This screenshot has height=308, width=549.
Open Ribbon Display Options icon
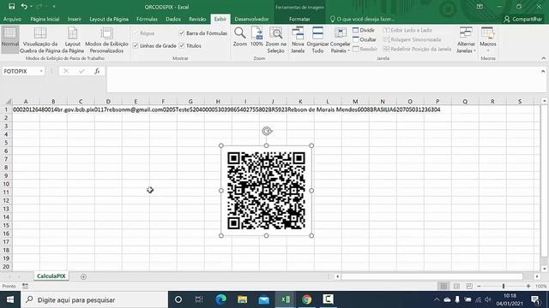tap(480, 7)
